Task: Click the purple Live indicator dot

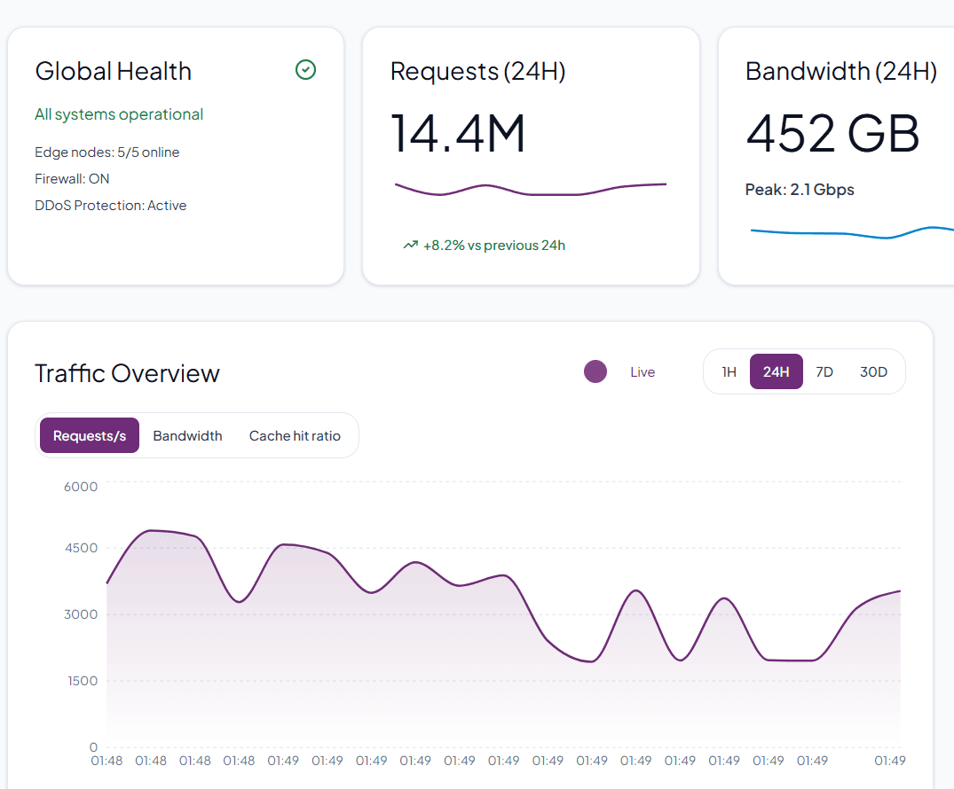Action: point(595,371)
